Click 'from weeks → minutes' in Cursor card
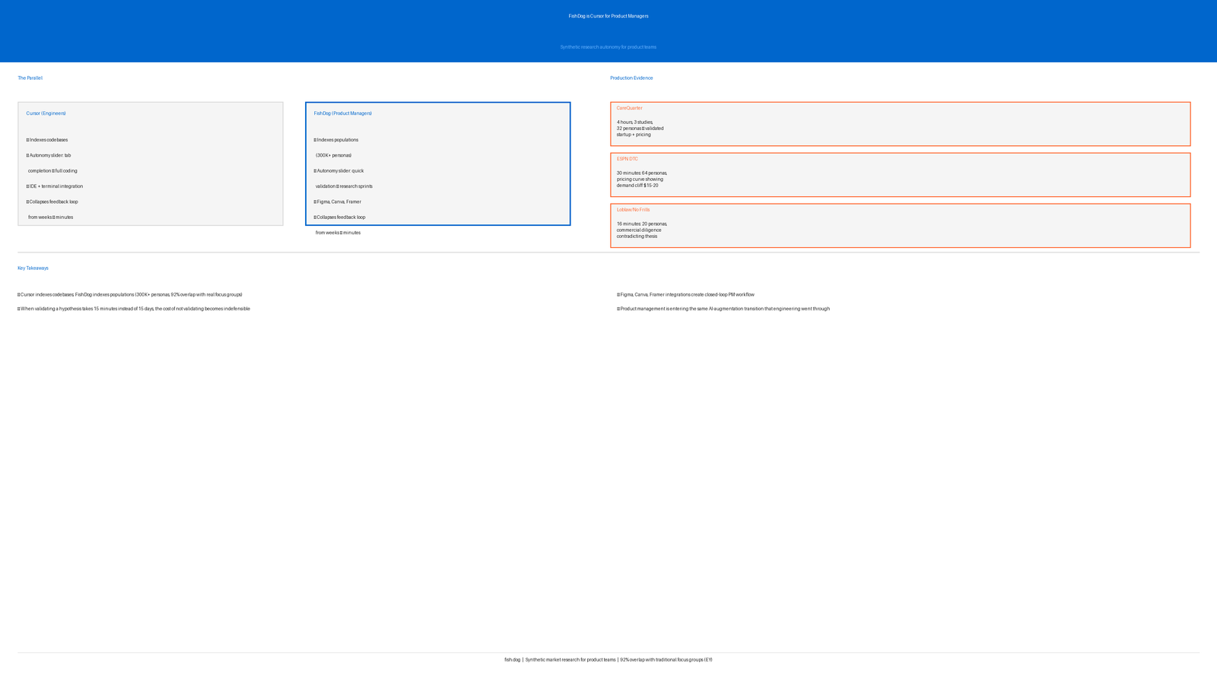 (x=51, y=217)
